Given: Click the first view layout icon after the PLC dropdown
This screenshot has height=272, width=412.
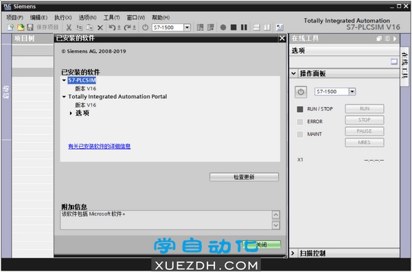Looking at the screenshot, I should (x=201, y=27).
